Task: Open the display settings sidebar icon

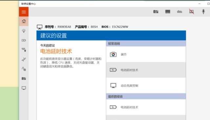Action: point(24,88)
